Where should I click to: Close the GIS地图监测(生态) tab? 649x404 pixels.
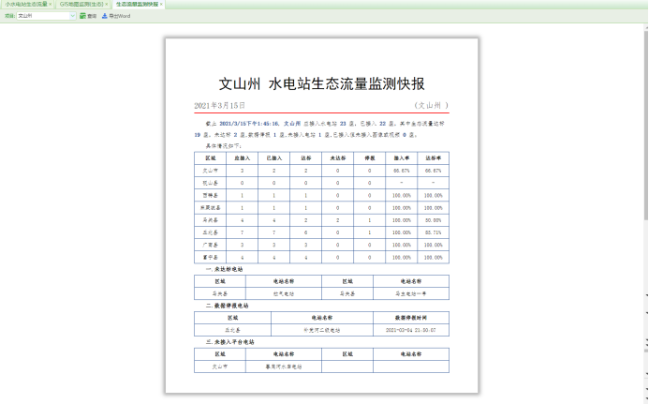point(107,5)
